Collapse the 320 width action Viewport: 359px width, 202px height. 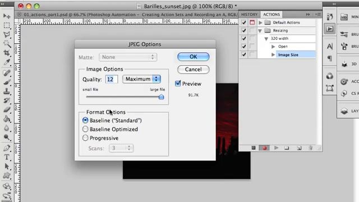click(266, 39)
